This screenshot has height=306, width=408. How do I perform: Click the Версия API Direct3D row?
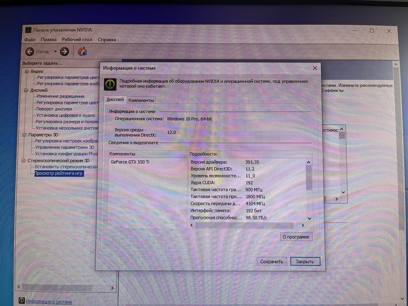coord(247,169)
